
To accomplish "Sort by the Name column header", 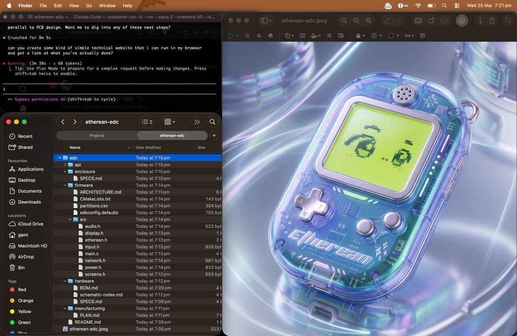I will click(75, 148).
